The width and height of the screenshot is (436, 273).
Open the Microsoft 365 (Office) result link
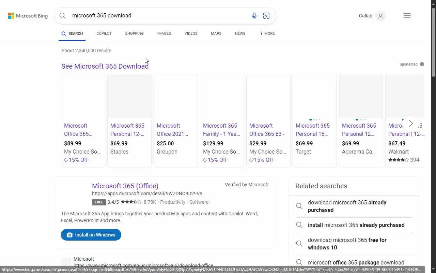[x=125, y=186]
